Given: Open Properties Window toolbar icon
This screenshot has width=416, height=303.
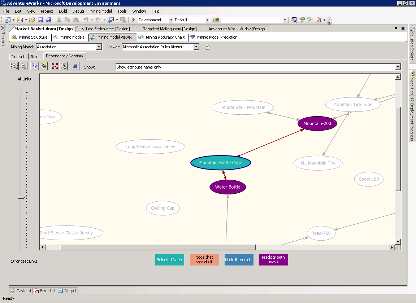Looking at the screenshot, I should tap(302, 20).
